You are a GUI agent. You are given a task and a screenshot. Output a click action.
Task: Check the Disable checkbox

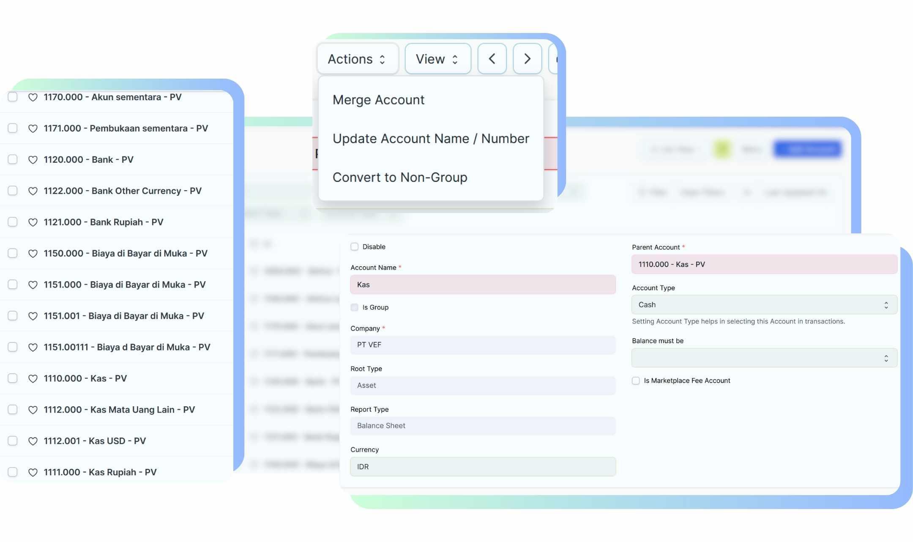pyautogui.click(x=354, y=247)
